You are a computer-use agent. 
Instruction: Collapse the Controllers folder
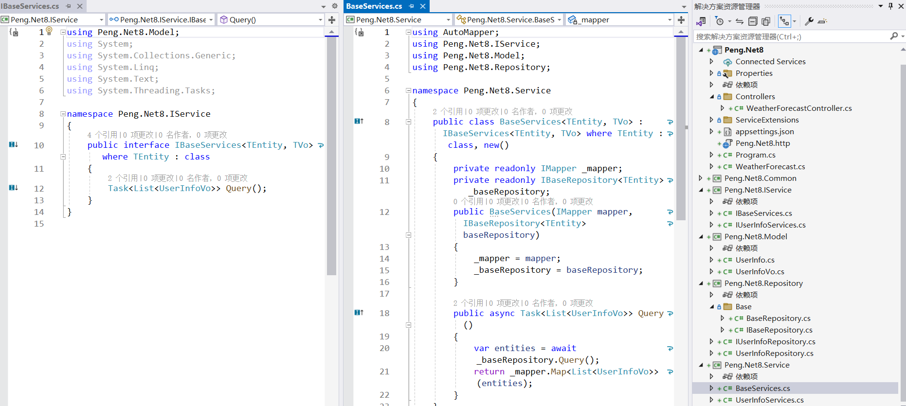[x=712, y=97]
